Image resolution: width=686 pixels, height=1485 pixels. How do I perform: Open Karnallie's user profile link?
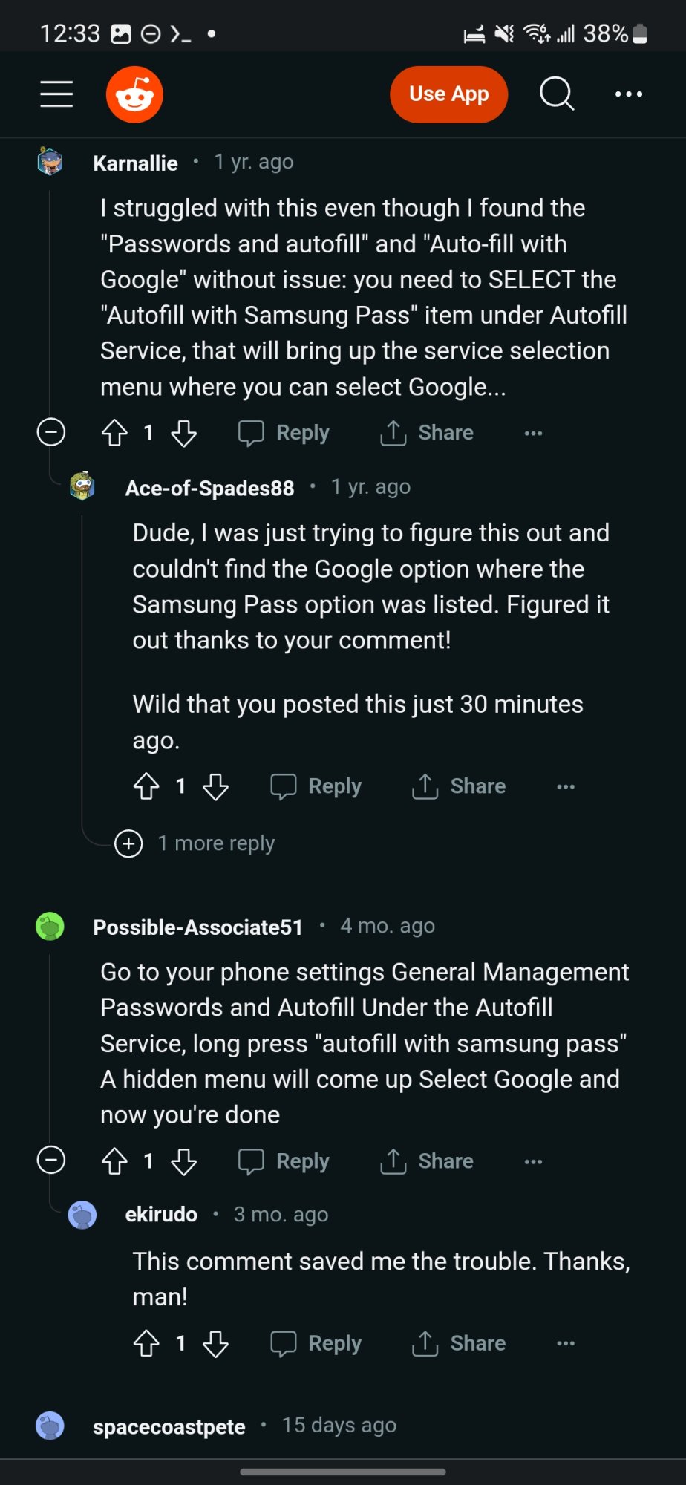(x=135, y=163)
